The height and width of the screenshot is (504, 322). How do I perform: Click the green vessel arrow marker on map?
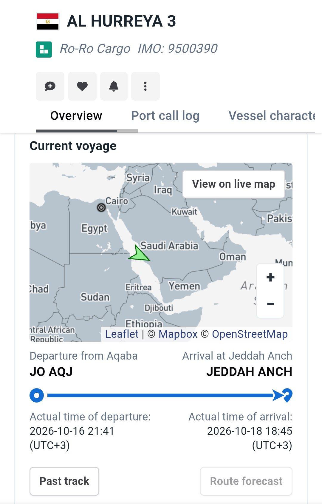coord(139,254)
